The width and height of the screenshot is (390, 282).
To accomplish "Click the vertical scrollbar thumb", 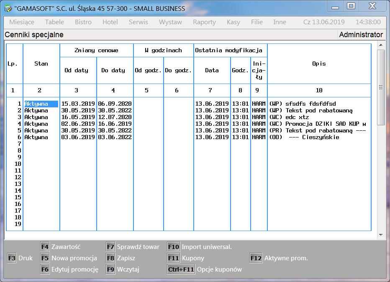I will (381, 87).
